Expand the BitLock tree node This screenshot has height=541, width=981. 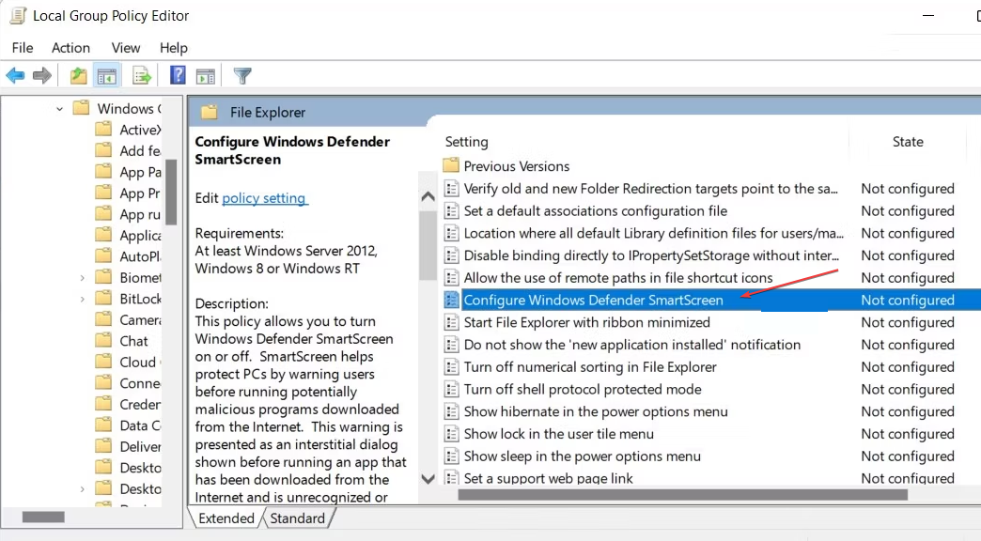point(82,299)
